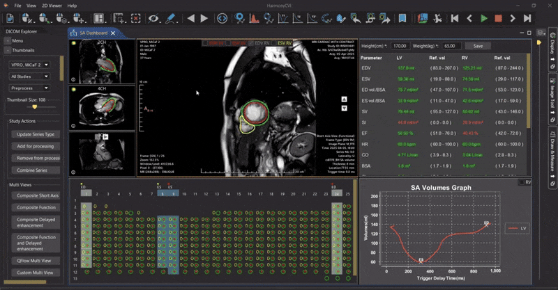Click the circular blue code brackets icon
The width and height of the screenshot is (558, 290).
tap(222, 18)
